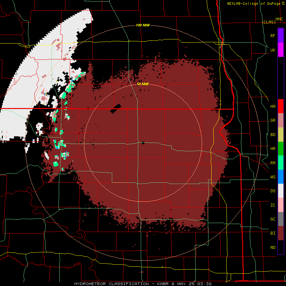Click the BI dark red legend swatch

coord(281,233)
